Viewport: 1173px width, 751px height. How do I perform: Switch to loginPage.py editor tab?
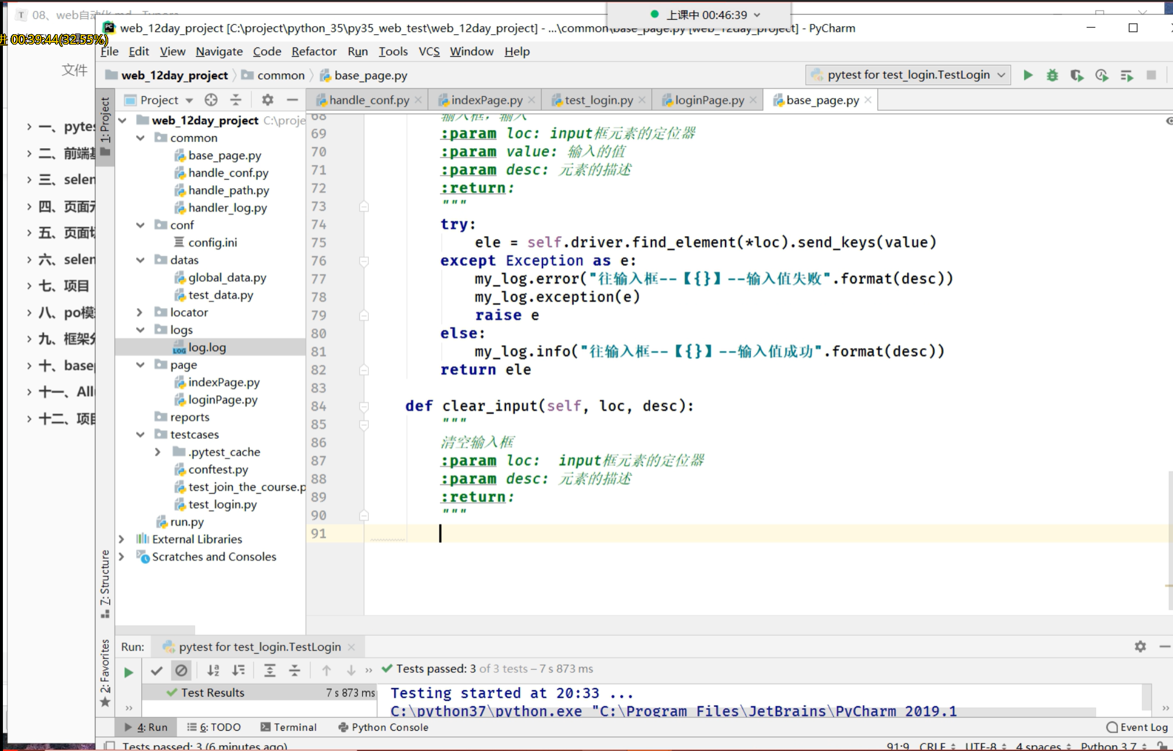tap(709, 100)
